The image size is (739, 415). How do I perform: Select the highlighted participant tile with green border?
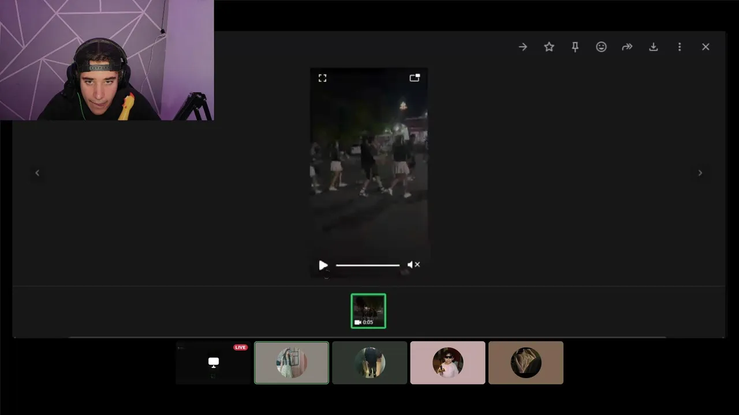(292, 363)
